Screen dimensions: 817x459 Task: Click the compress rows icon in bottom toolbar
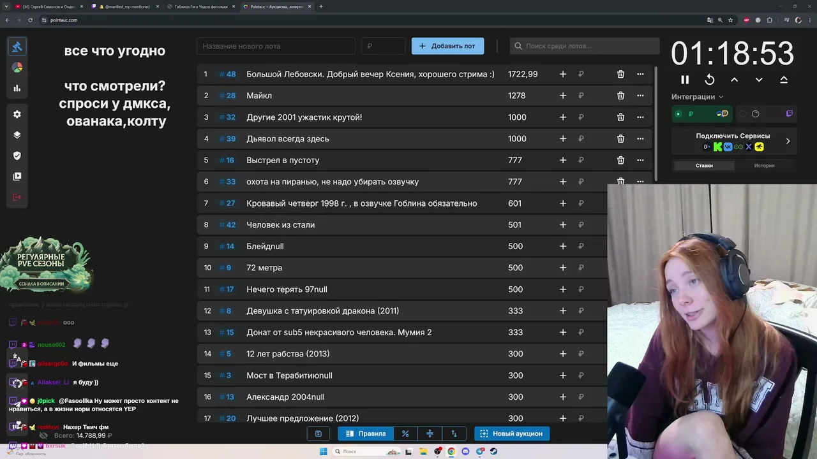tap(430, 433)
